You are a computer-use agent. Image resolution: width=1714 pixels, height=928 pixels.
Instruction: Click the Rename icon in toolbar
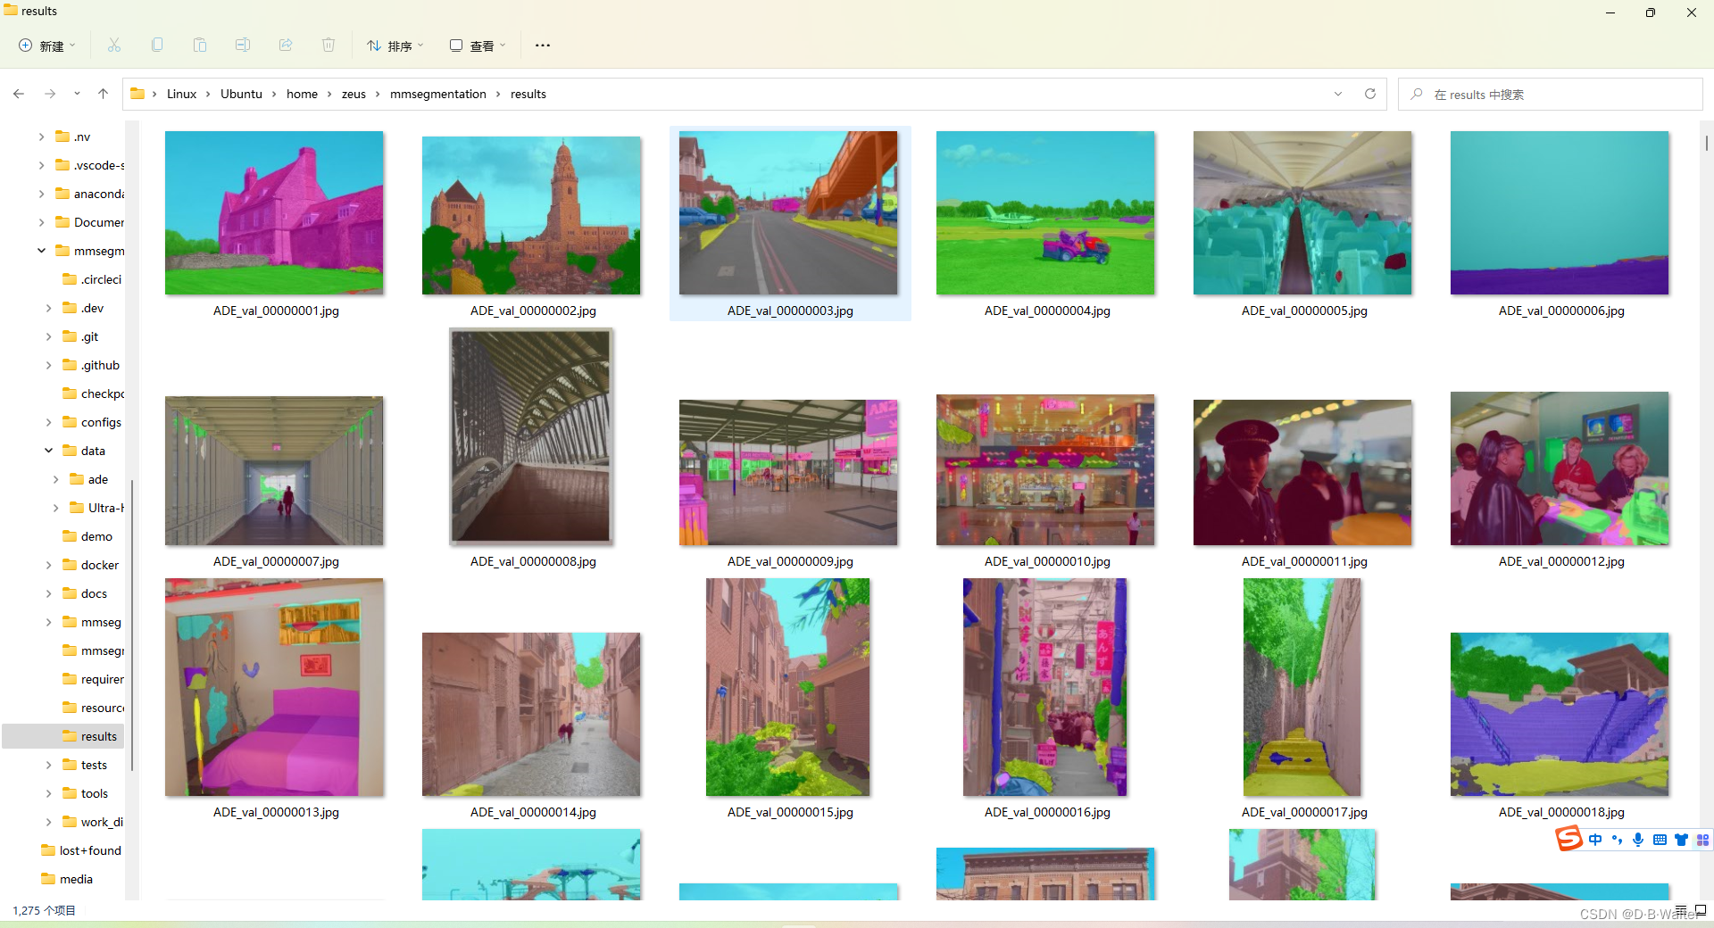point(243,46)
